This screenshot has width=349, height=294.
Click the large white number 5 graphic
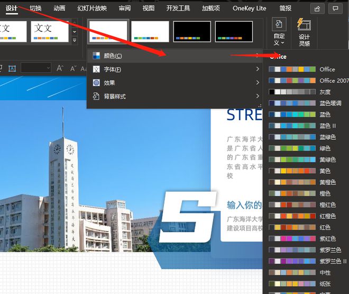pyautogui.click(x=188, y=217)
